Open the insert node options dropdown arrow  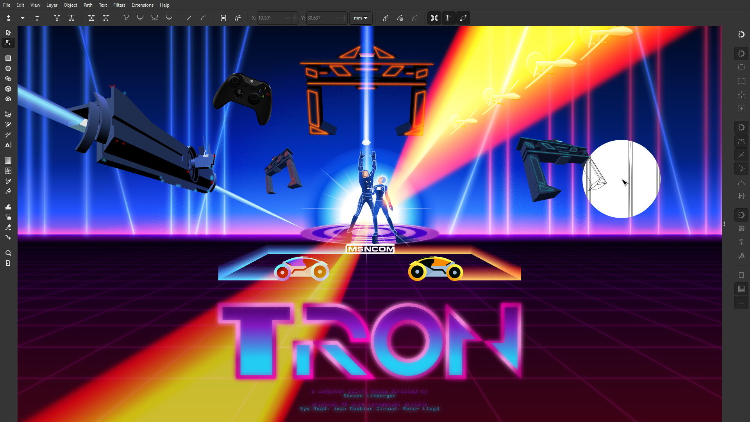(x=23, y=18)
